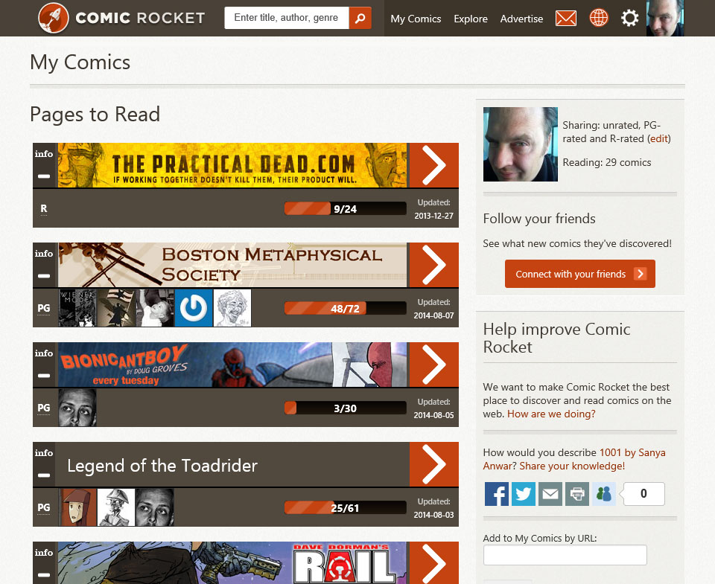Open next page of Boston Metaphysical Society
This screenshot has height=584, width=715.
[x=434, y=265]
